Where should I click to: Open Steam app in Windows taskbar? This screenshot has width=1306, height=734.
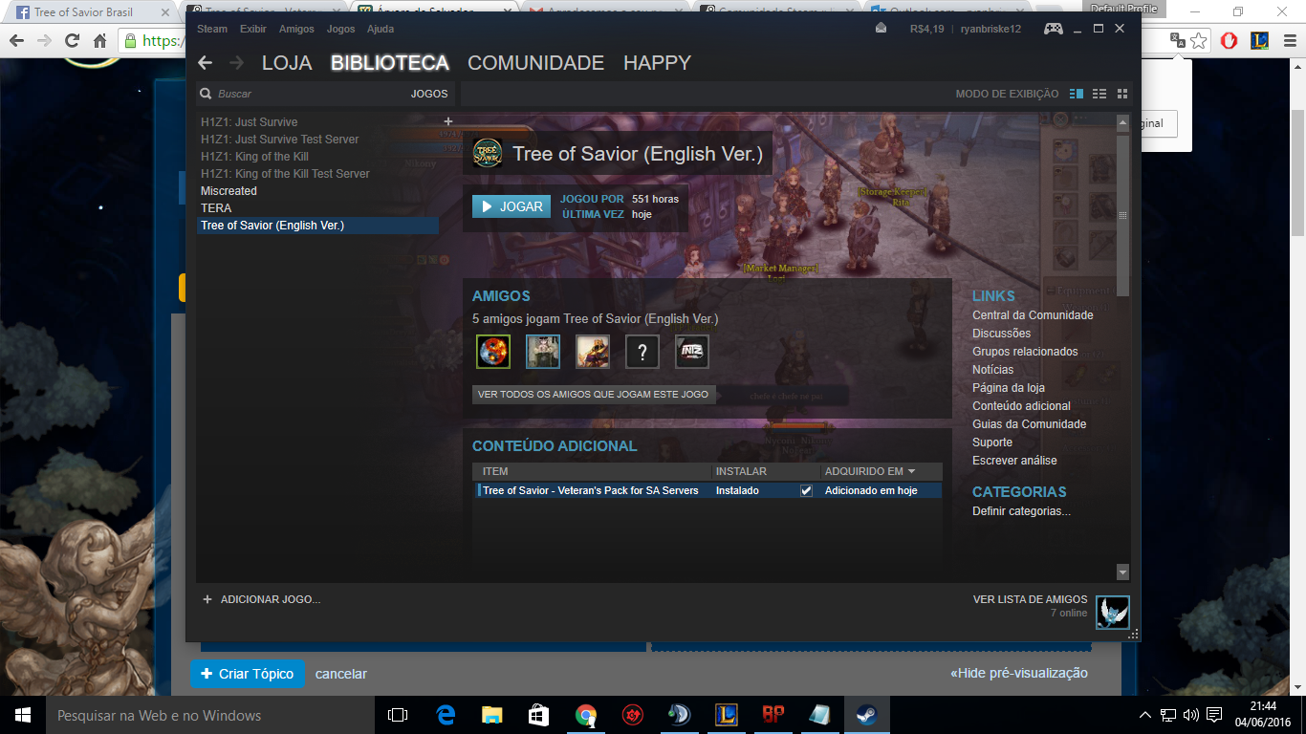[x=866, y=715]
